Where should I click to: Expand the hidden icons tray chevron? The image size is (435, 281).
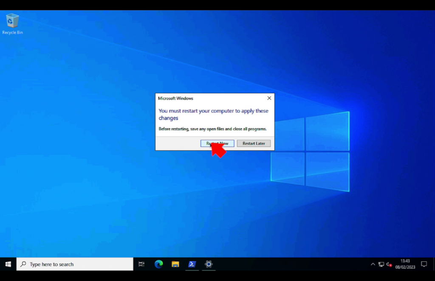coord(373,264)
